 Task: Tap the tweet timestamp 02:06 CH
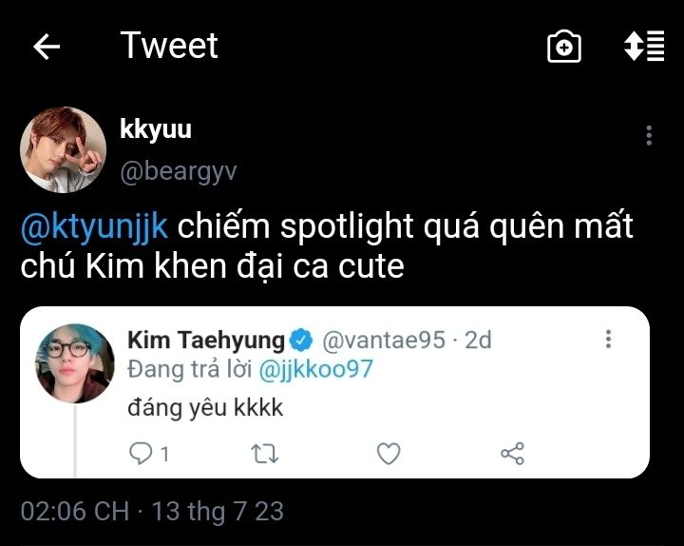(74, 512)
